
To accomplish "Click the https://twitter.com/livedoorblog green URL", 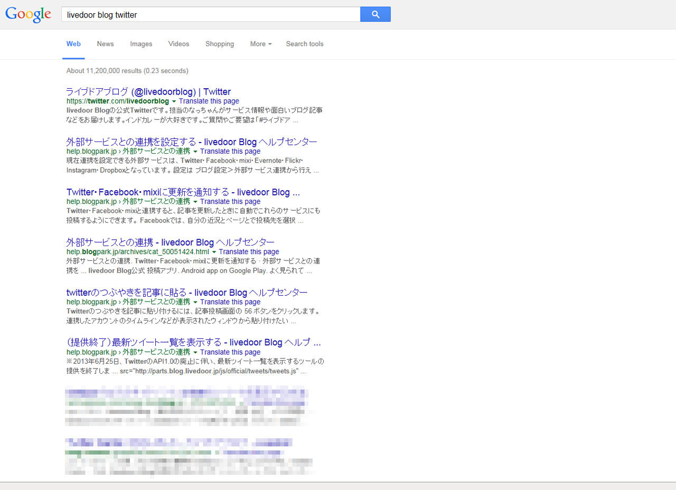I will (118, 101).
